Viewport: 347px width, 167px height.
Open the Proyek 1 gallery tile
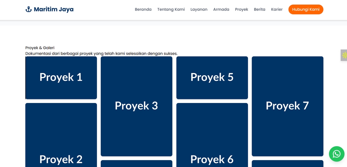61,78
